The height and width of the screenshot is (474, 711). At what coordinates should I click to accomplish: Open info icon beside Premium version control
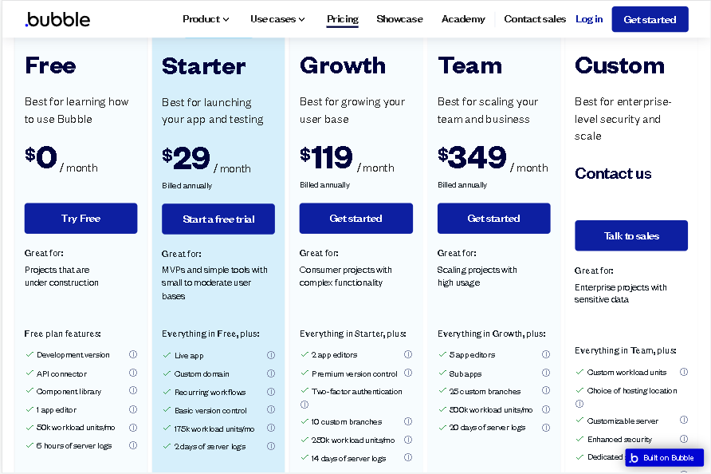pos(408,373)
